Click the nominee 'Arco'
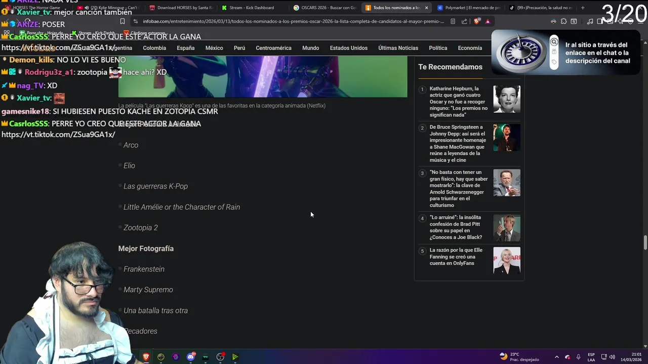This screenshot has height=364, width=648. (x=131, y=145)
